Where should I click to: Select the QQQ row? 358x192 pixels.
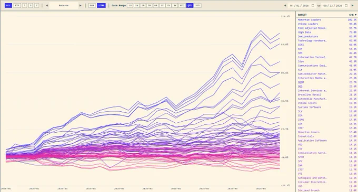(x=327, y=87)
